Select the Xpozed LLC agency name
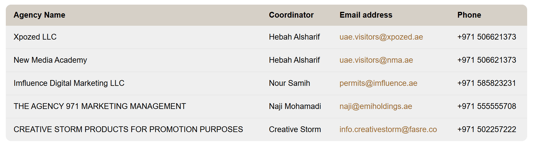The width and height of the screenshot is (537, 150). coord(35,37)
